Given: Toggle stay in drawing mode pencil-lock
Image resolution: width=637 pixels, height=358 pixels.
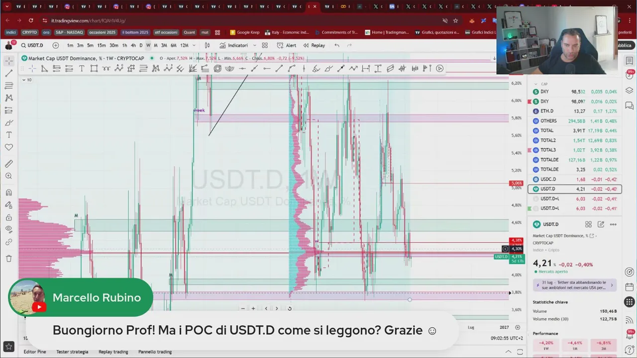Looking at the screenshot, I should [9, 205].
